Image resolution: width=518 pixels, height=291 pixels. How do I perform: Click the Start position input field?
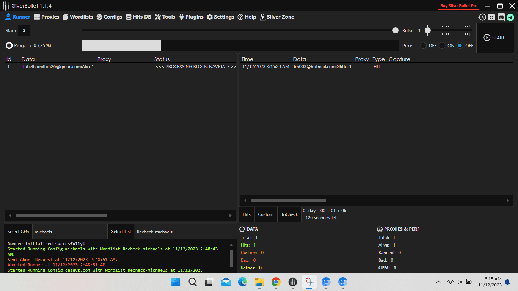pyautogui.click(x=24, y=30)
